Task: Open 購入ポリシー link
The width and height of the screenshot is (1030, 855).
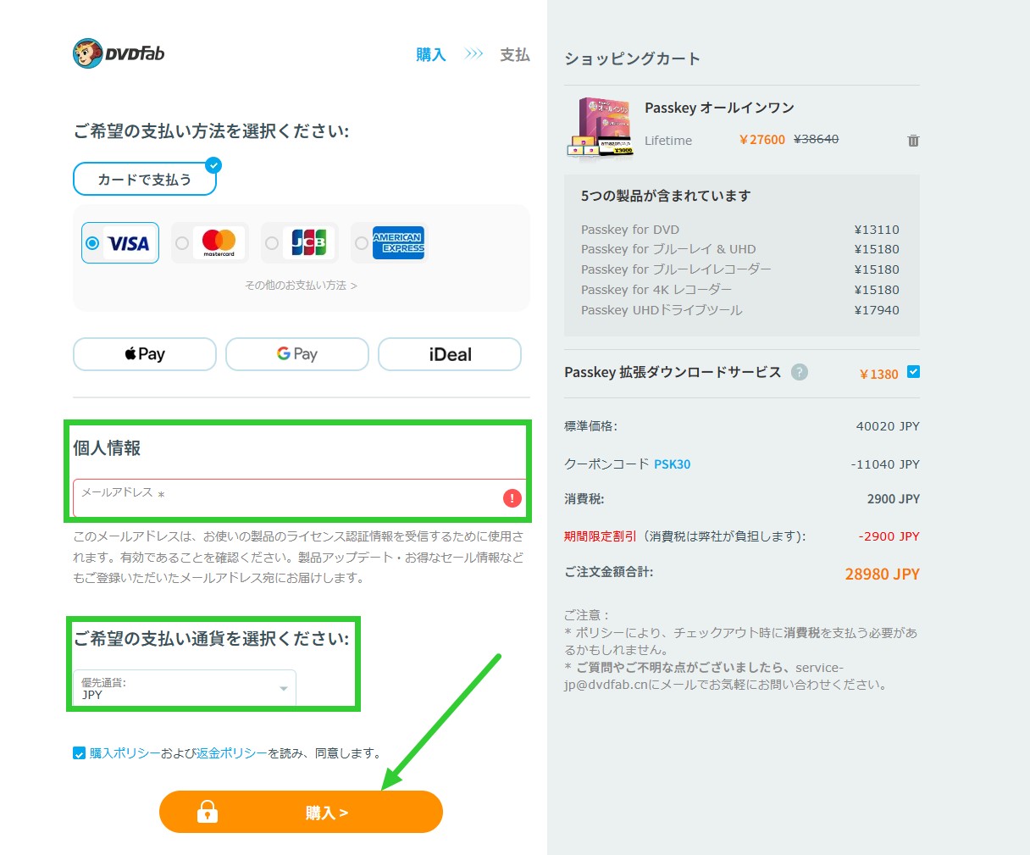Action: pos(125,753)
